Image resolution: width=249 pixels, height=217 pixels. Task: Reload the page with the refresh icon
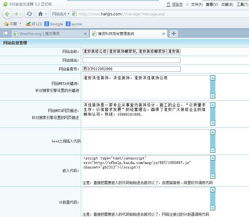click(x=29, y=14)
